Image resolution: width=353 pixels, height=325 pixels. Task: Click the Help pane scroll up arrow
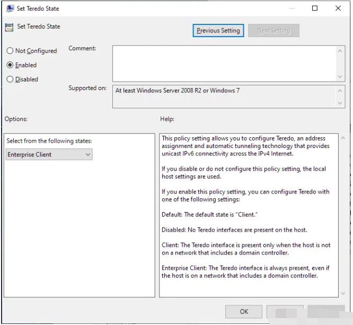tap(343, 138)
